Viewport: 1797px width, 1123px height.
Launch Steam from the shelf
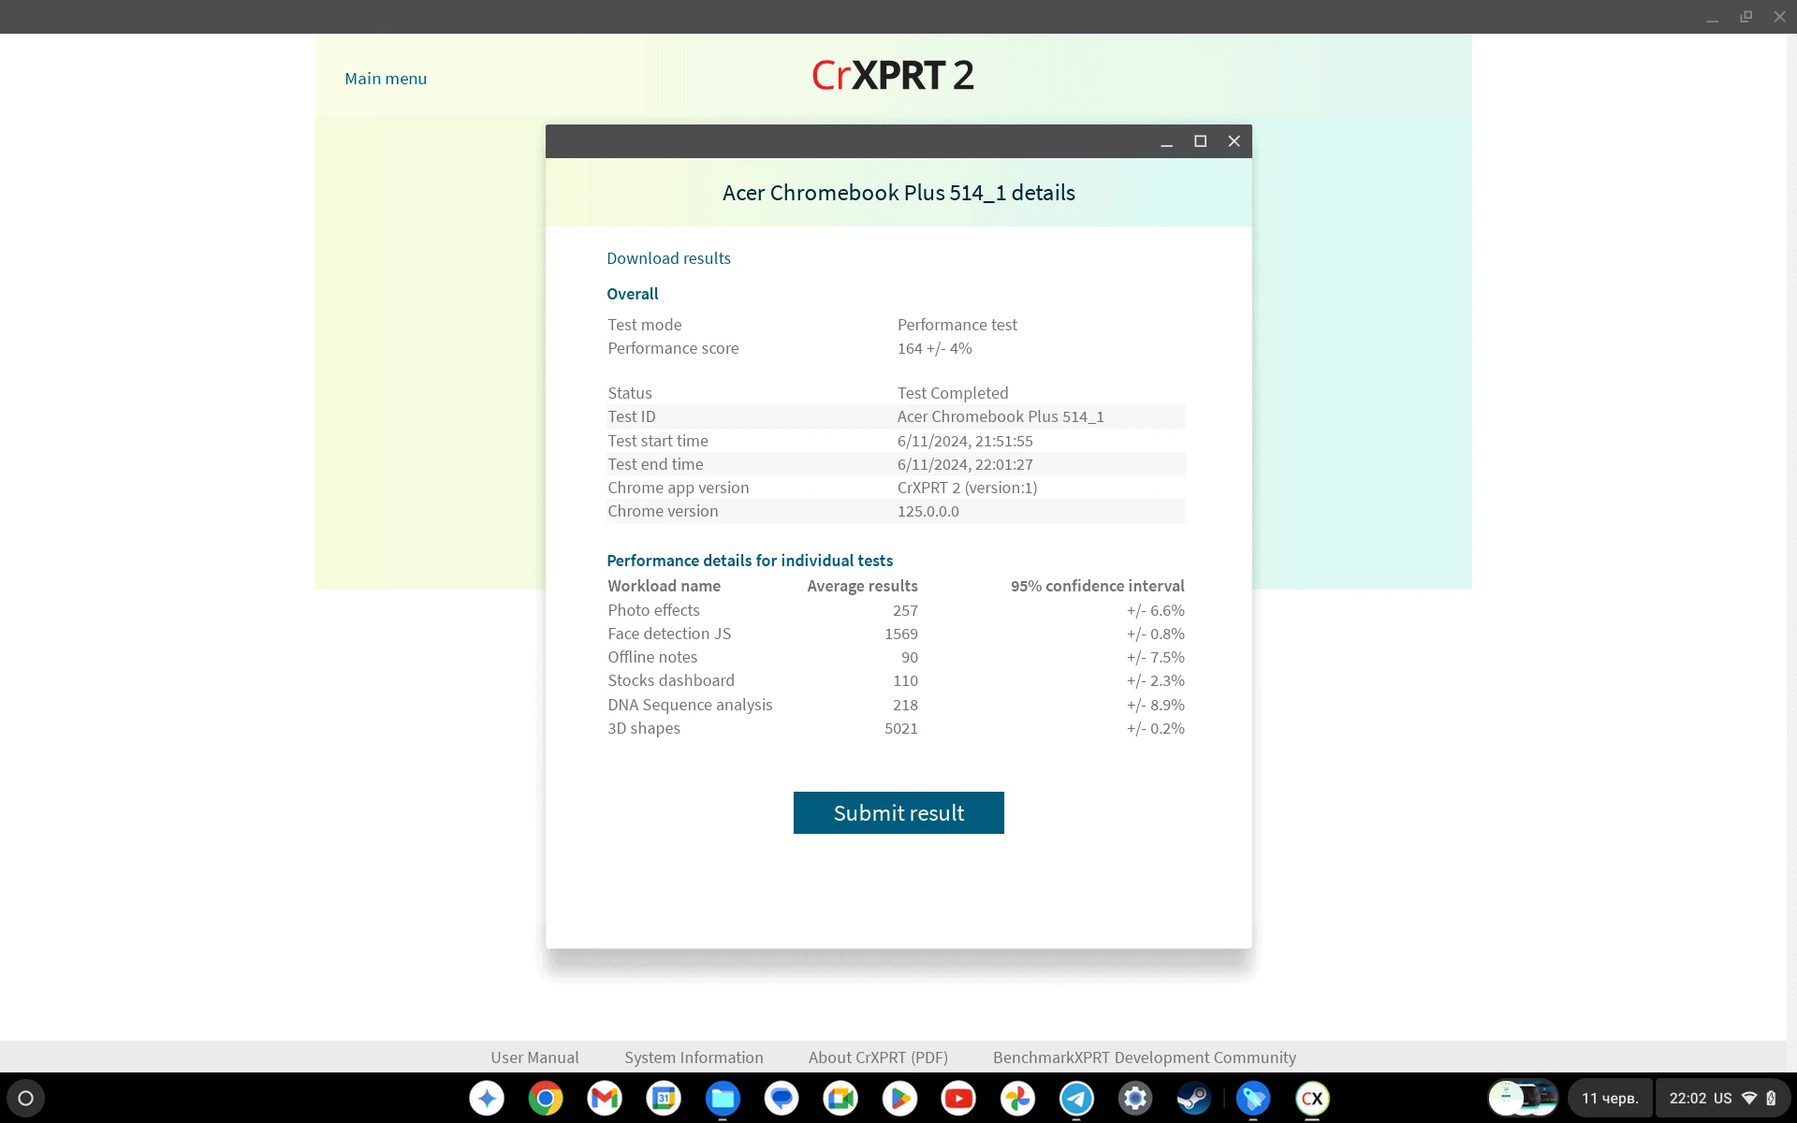pos(1194,1098)
